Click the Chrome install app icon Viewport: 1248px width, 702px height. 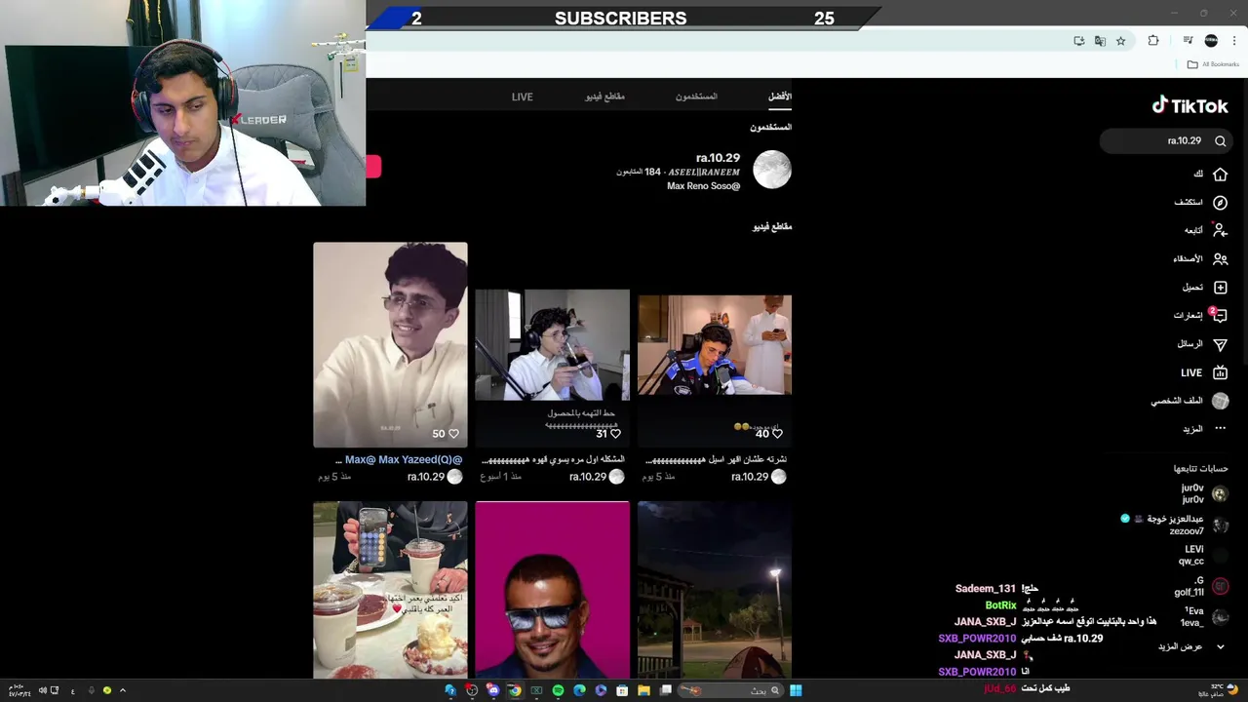[x=1078, y=41]
